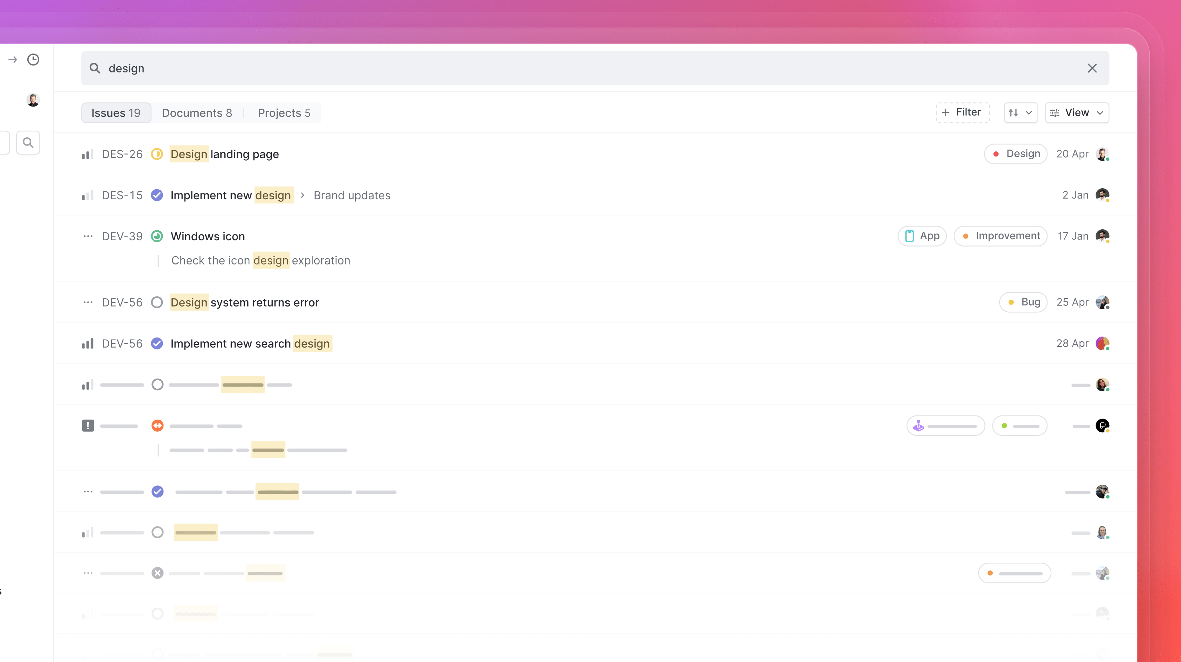The height and width of the screenshot is (662, 1181).
Task: Click the Filter icon button
Action: click(x=962, y=113)
